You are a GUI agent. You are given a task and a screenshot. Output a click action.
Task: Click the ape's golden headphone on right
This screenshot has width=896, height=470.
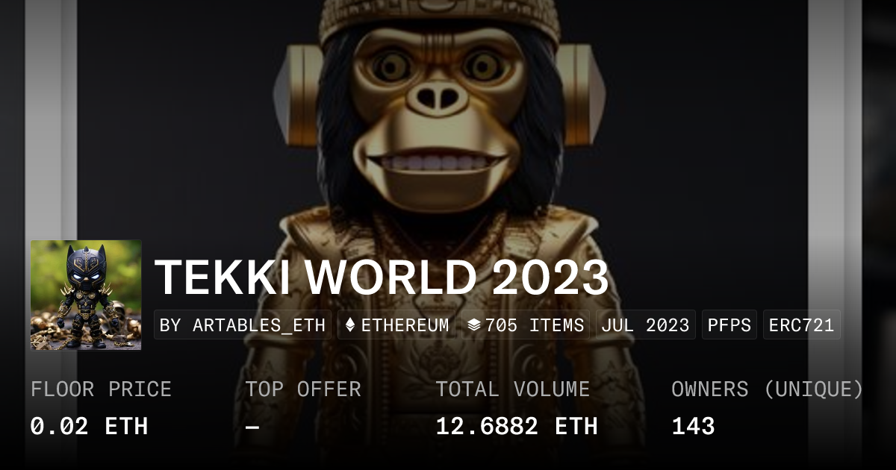click(x=581, y=95)
